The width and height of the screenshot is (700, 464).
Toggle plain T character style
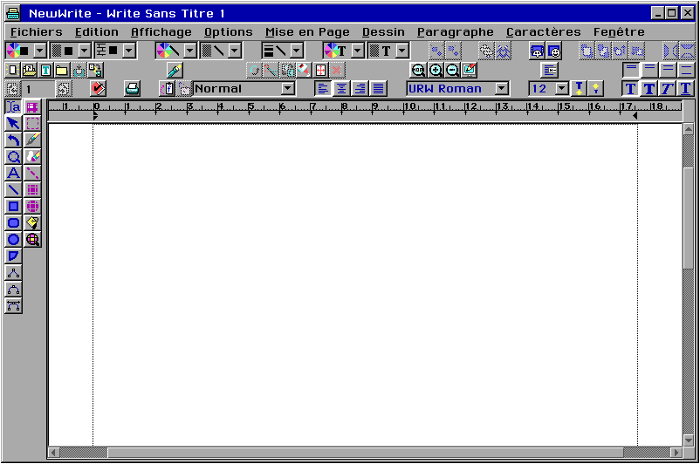pos(630,88)
